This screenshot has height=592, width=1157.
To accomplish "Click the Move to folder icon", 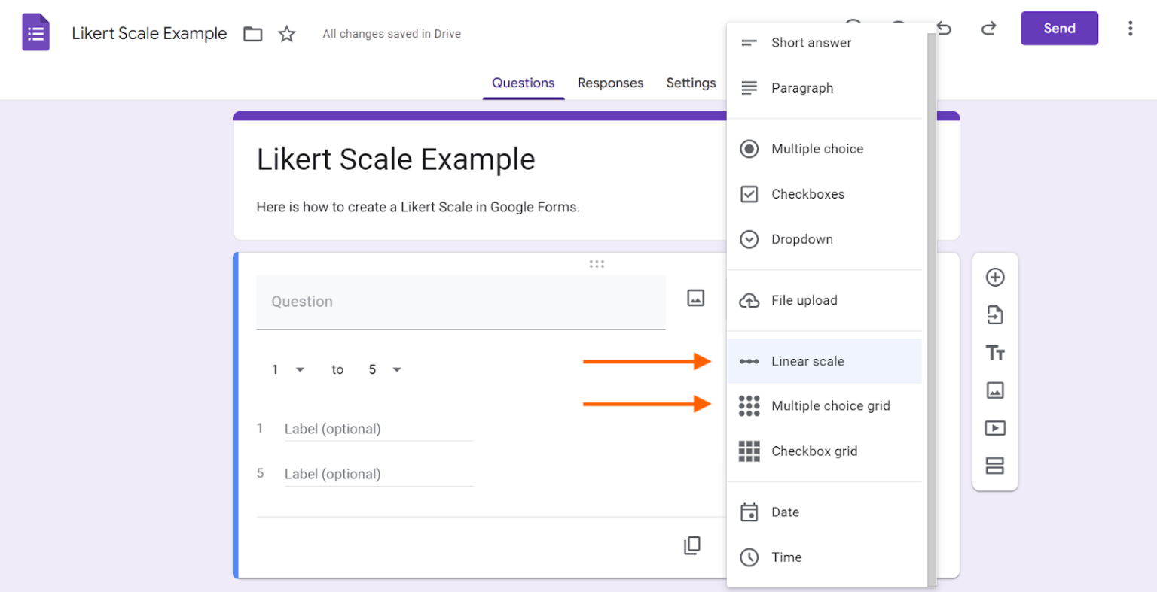I will click(x=253, y=34).
